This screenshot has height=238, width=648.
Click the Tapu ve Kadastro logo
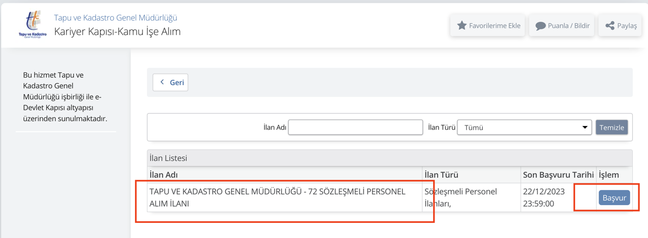(32, 25)
